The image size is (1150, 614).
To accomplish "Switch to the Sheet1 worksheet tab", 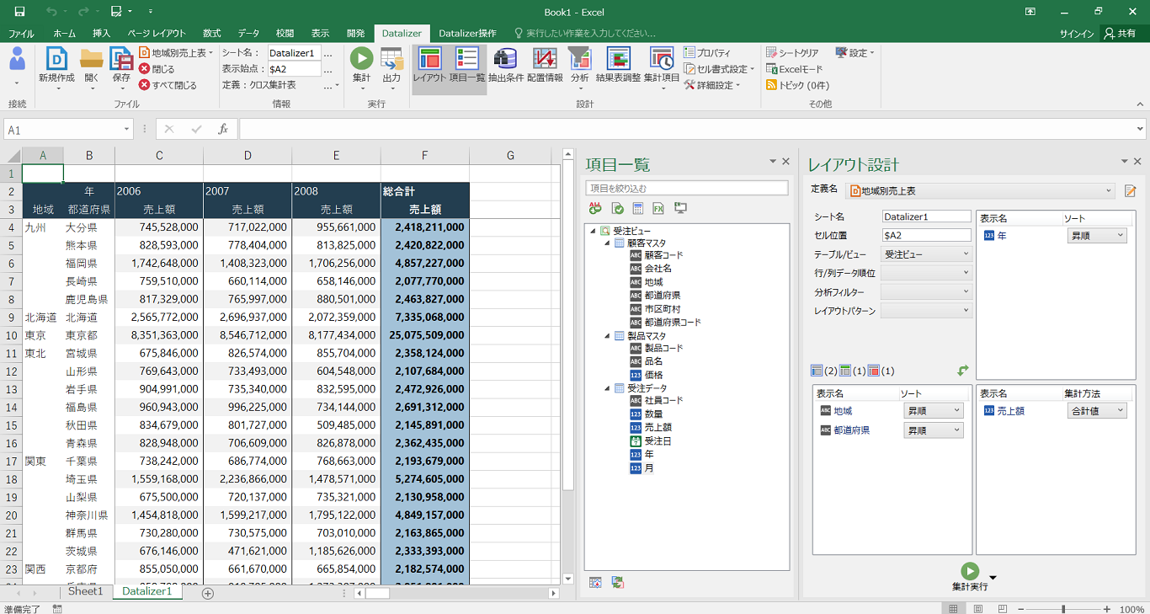I will coord(85,592).
